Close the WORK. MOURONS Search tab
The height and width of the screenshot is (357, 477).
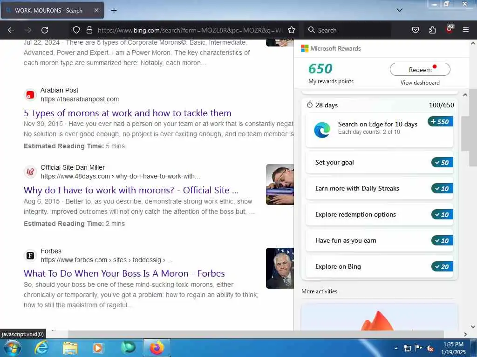96,10
